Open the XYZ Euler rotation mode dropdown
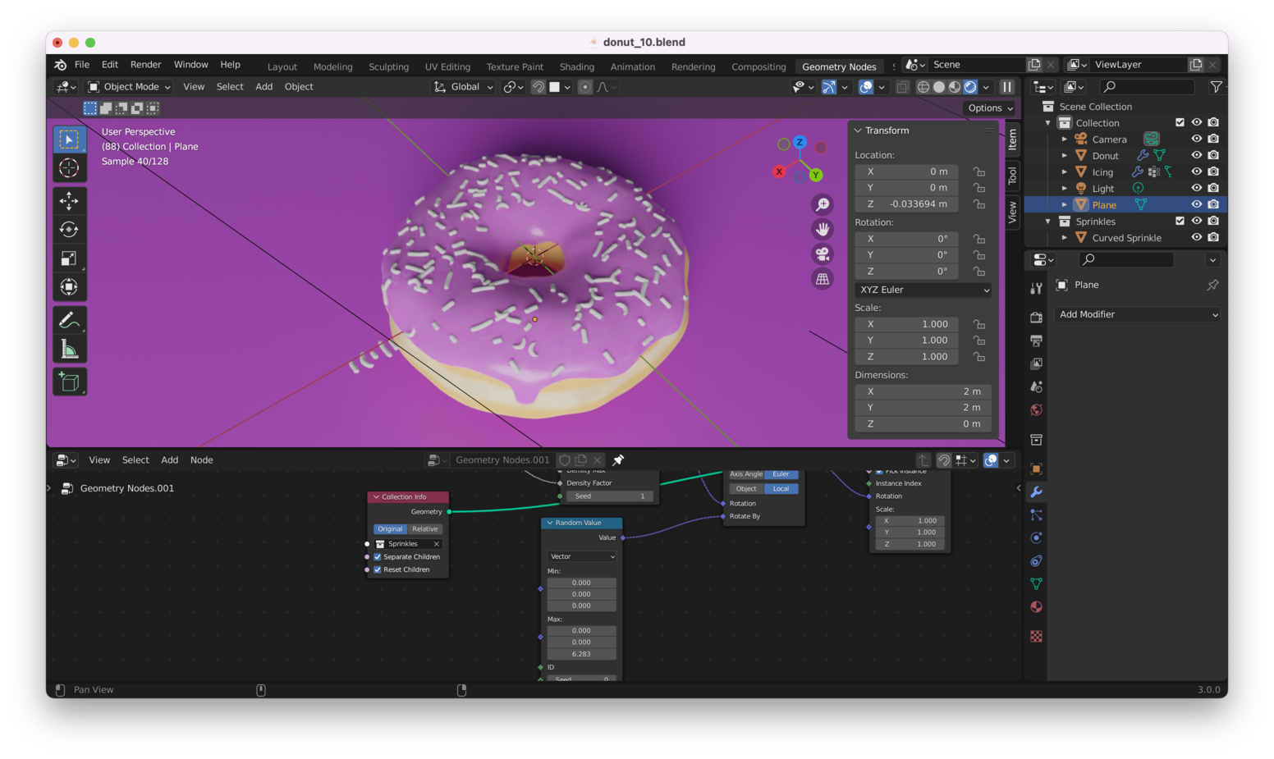This screenshot has height=759, width=1274. pos(923,290)
